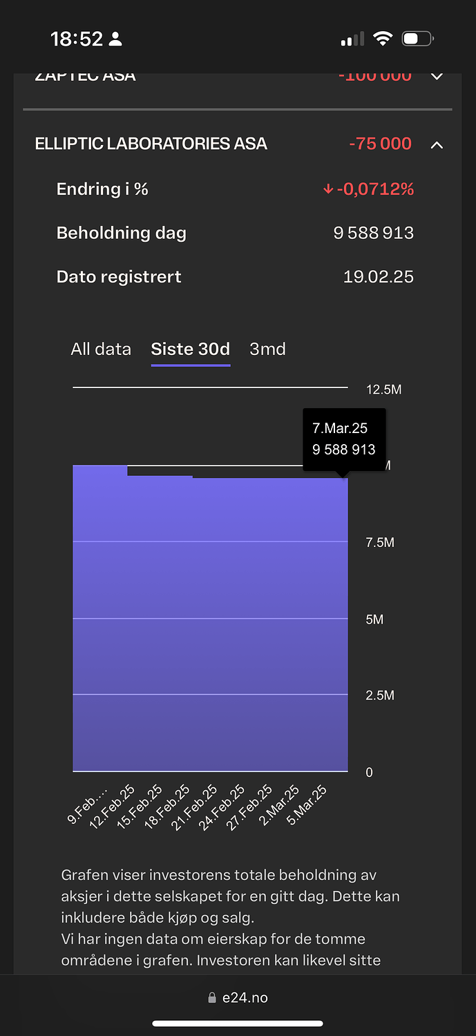This screenshot has width=476, height=1036.
Task: Tap the -75 000 change value
Action: (x=380, y=144)
